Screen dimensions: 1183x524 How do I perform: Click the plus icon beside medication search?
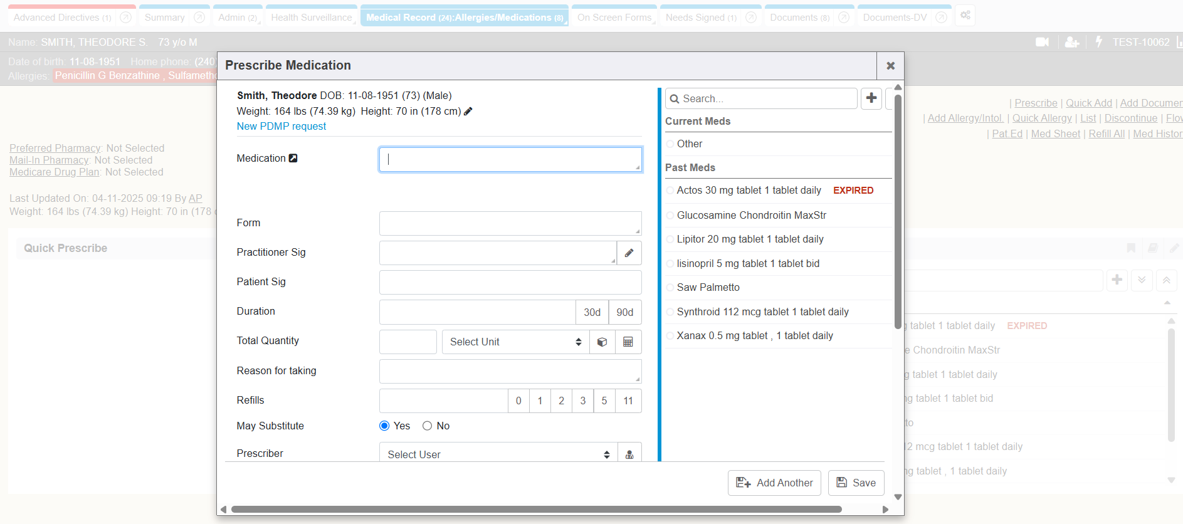click(871, 98)
